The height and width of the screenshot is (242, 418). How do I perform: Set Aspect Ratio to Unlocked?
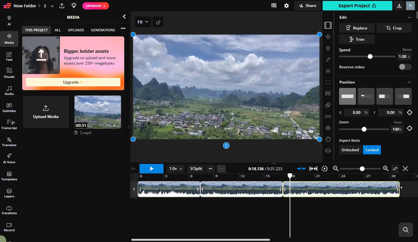point(350,150)
